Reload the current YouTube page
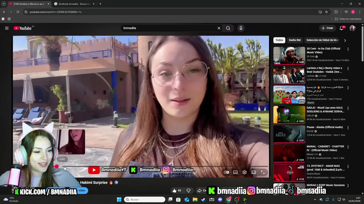This screenshot has width=364, height=204. pyautogui.click(x=18, y=12)
